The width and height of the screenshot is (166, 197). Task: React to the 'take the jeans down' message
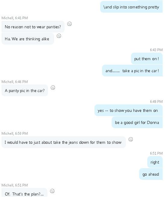pyautogui.click(x=131, y=139)
